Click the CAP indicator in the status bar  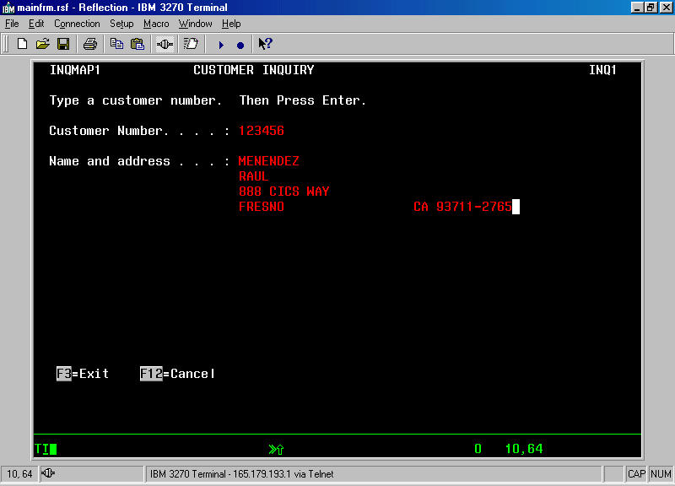[x=636, y=474]
